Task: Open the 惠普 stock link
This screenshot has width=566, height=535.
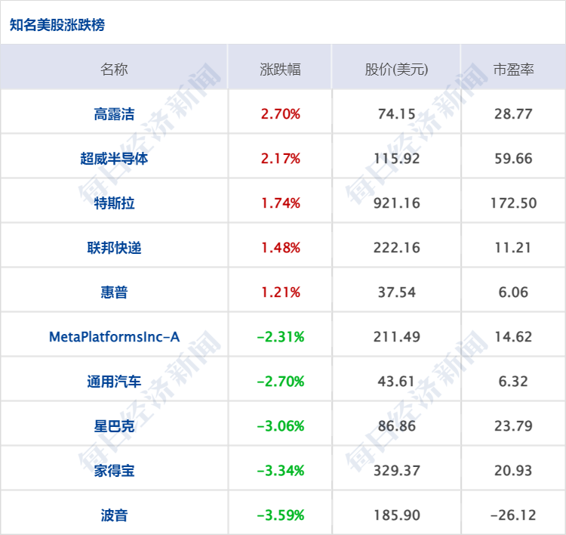Action: click(x=114, y=292)
